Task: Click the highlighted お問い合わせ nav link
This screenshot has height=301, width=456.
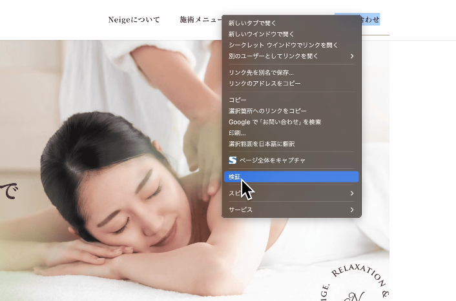Action: (370, 19)
